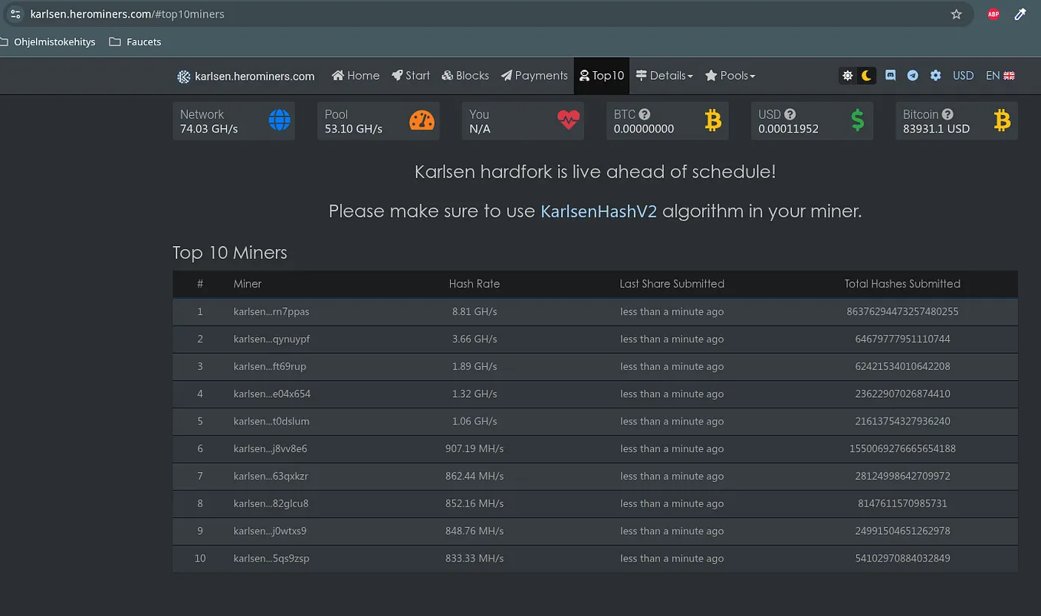Image resolution: width=1041 pixels, height=616 pixels.
Task: Select the Top10 tab
Action: point(602,76)
